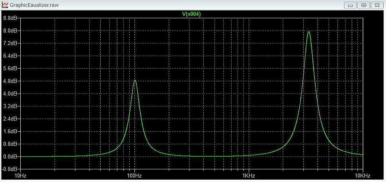
Task: Click the 10Hz frequency axis label
Action: (x=21, y=176)
